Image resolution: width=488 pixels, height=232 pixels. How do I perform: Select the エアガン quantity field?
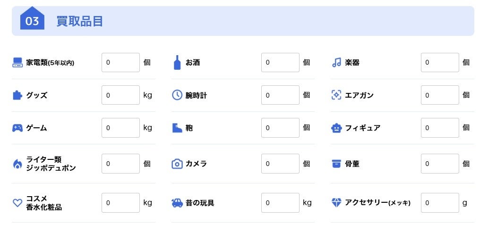coord(440,95)
